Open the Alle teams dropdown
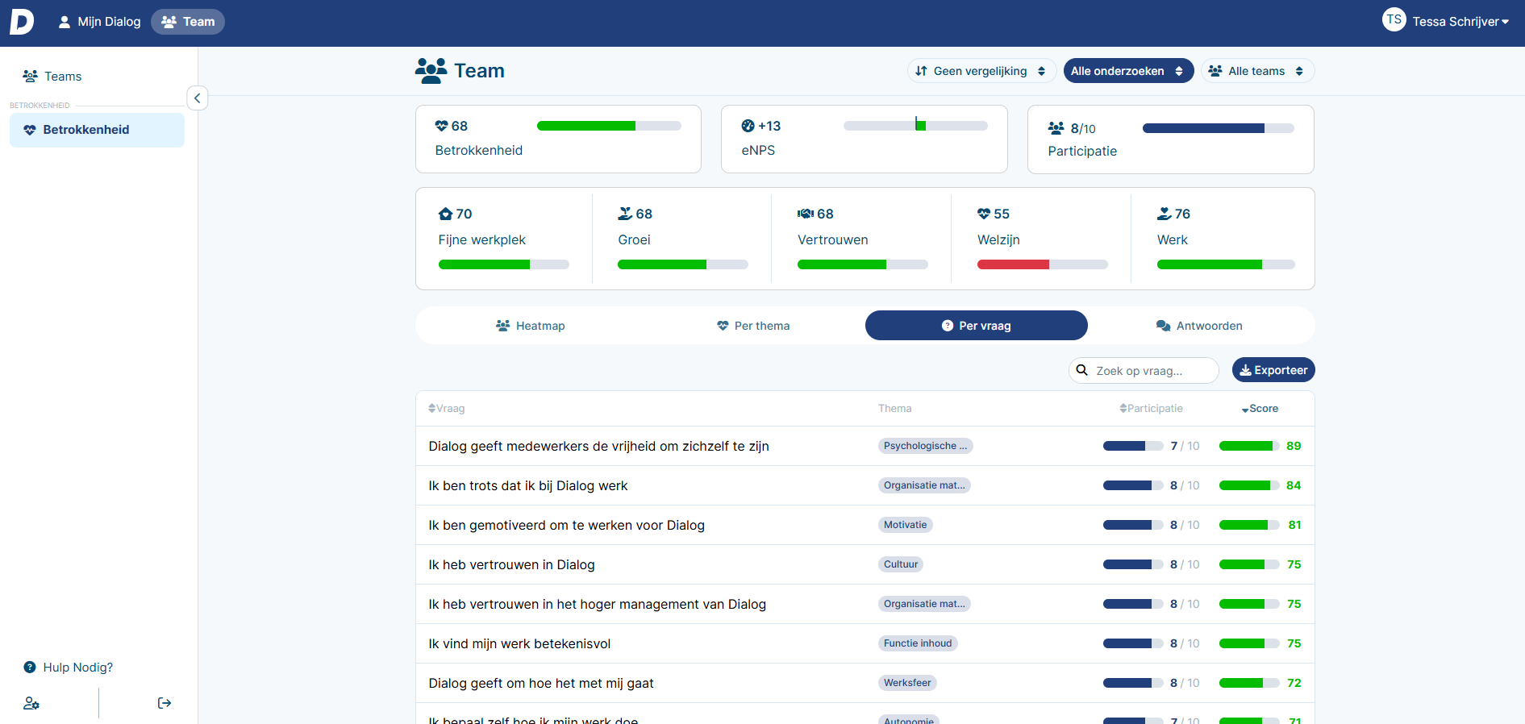The width and height of the screenshot is (1525, 724). tap(1258, 71)
